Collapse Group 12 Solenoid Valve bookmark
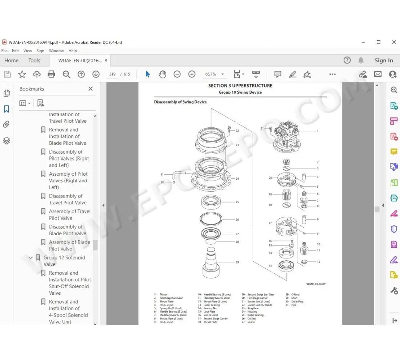This screenshot has height=363, width=400. 31,258
